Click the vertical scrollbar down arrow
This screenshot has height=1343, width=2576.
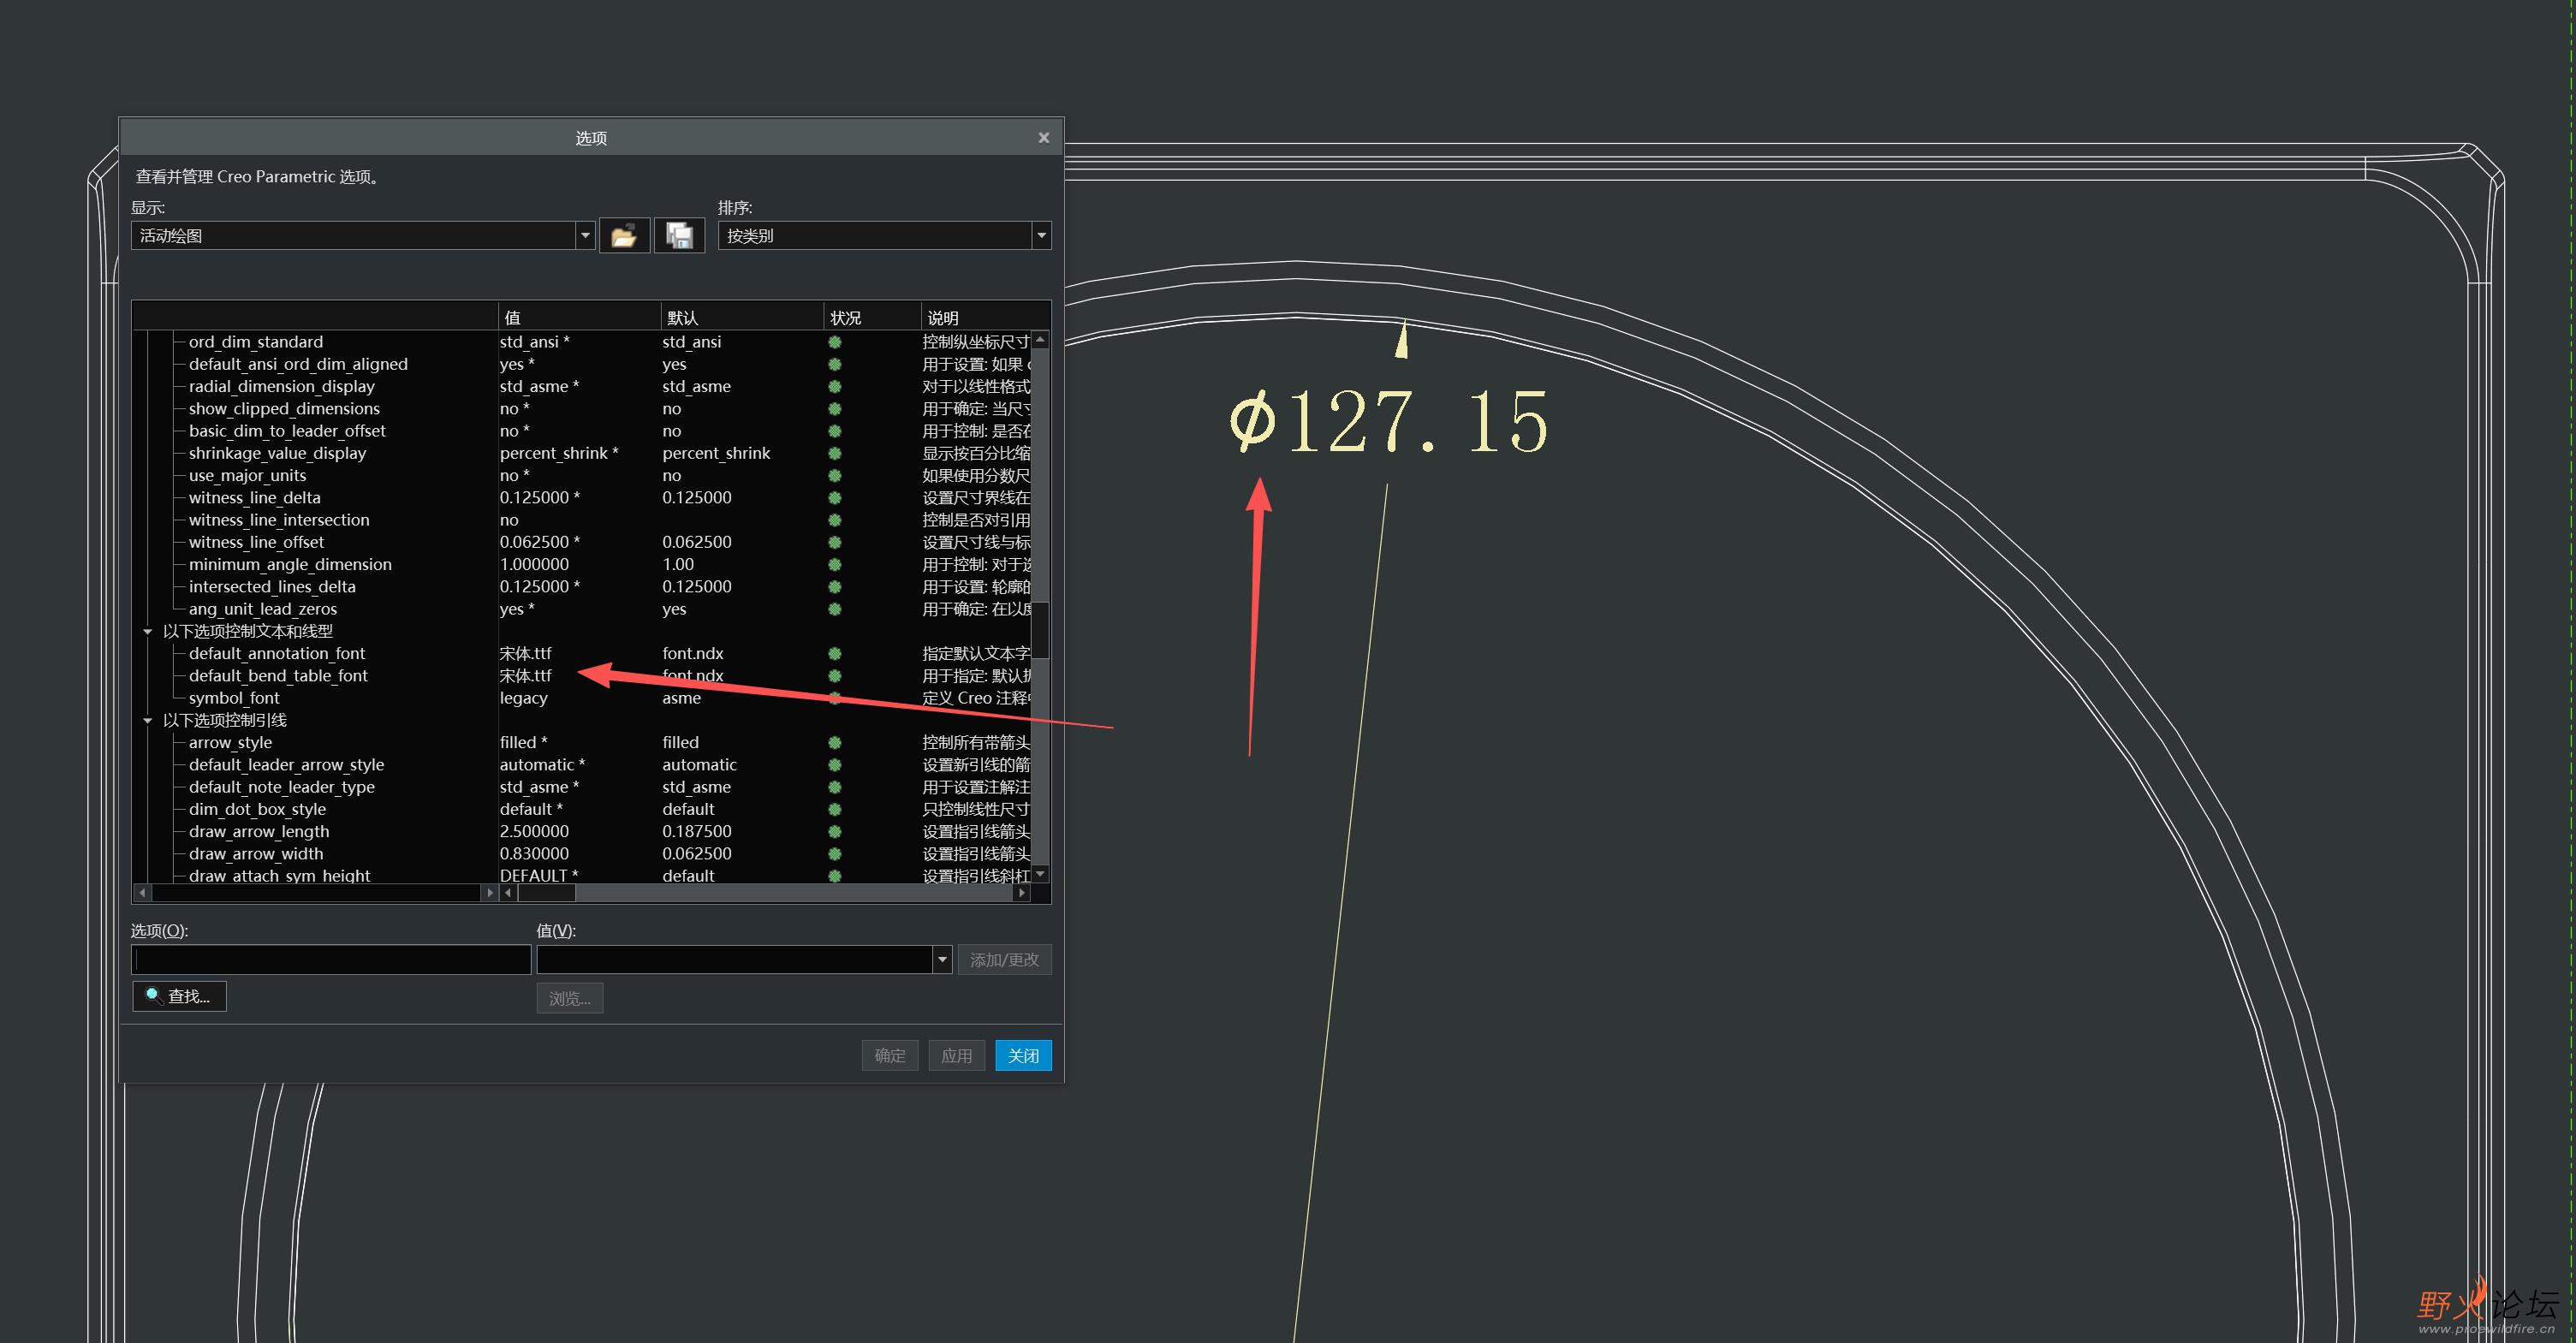1040,874
